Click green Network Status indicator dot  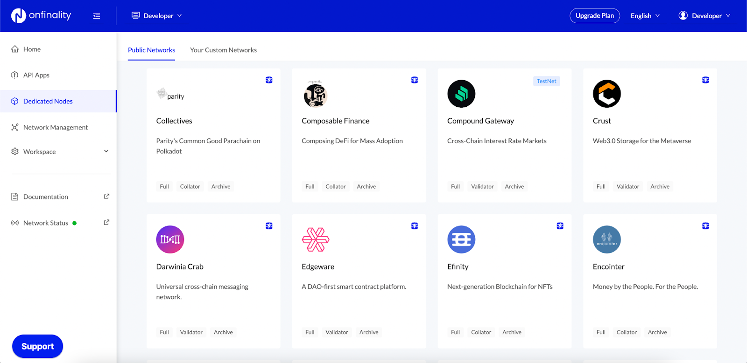pos(75,223)
